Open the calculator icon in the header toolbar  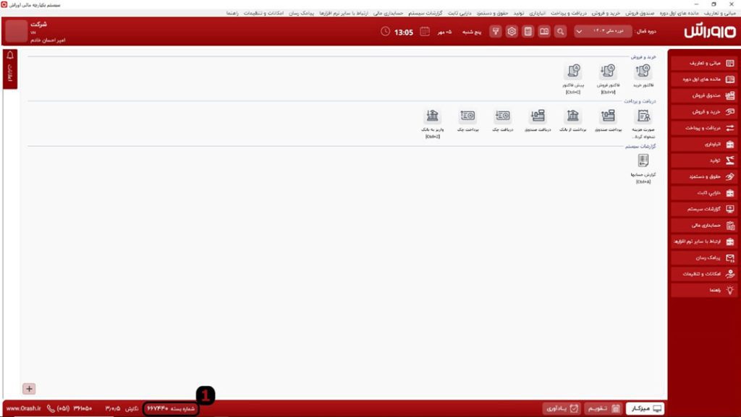coord(528,32)
